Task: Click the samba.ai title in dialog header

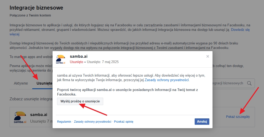Action: [79, 56]
